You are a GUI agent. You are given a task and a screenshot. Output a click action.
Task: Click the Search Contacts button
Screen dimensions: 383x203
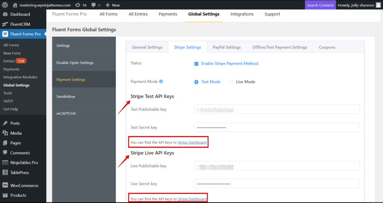coord(320,5)
